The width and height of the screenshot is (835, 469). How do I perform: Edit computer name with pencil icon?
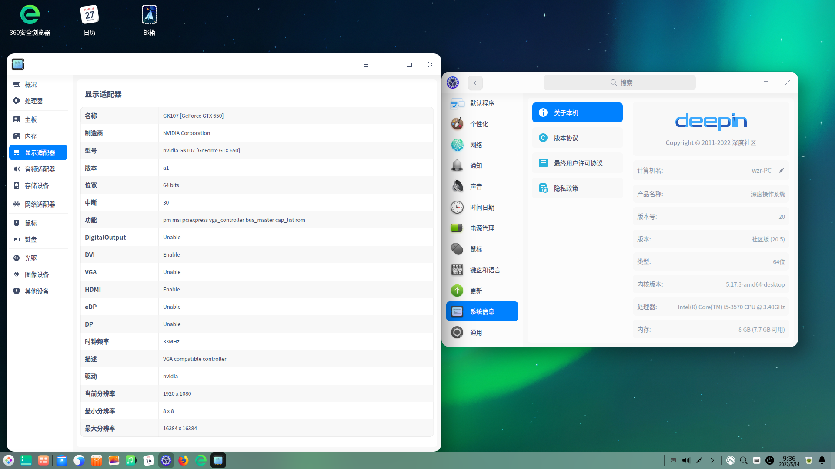click(x=782, y=170)
